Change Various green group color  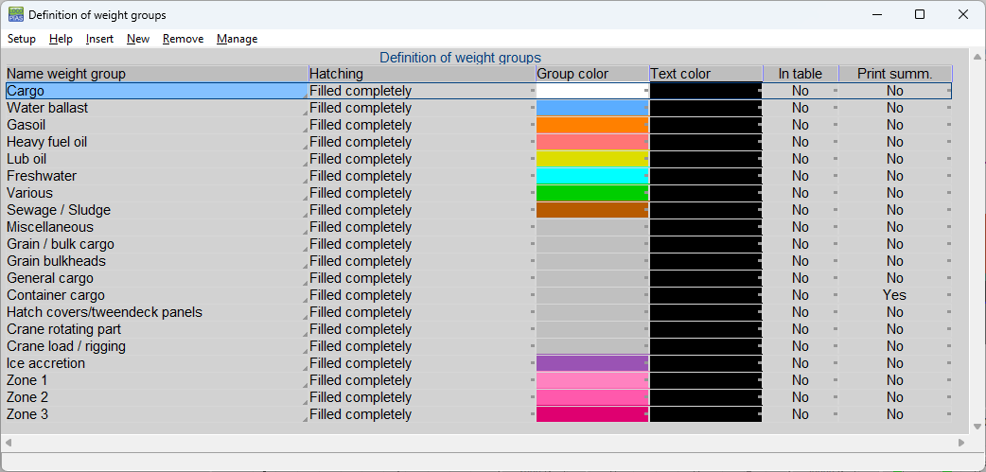click(x=592, y=193)
